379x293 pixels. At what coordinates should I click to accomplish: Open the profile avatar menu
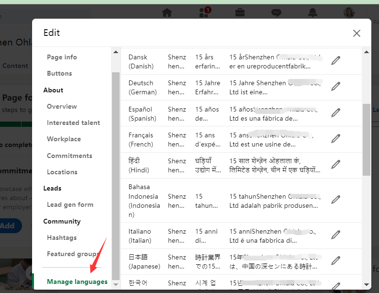pyautogui.click(x=349, y=12)
